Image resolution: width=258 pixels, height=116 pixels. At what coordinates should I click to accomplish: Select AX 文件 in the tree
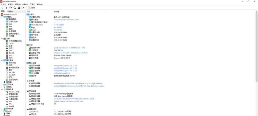12,72
